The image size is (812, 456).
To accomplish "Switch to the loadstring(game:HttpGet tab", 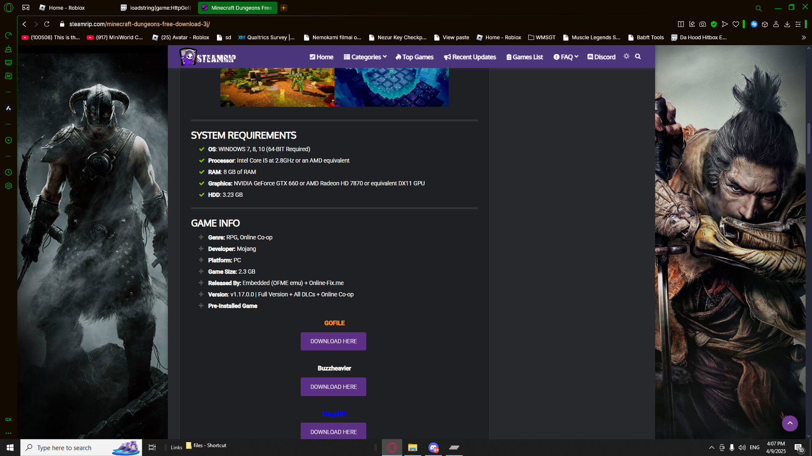I will [x=157, y=8].
